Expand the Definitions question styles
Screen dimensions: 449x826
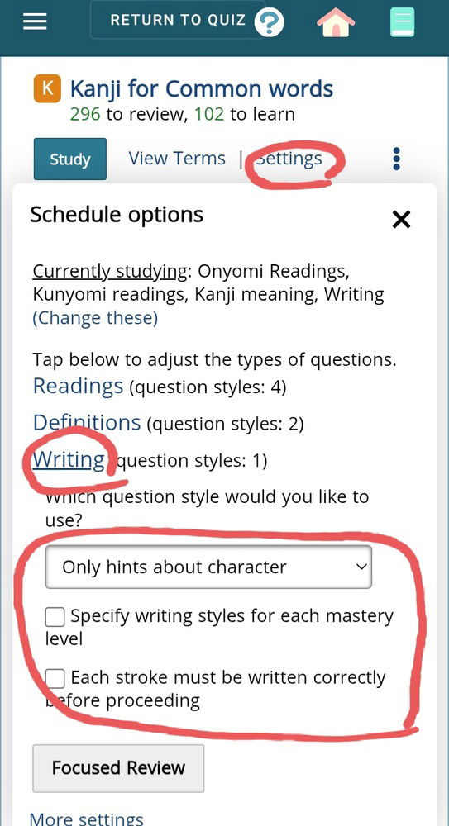[x=87, y=422]
